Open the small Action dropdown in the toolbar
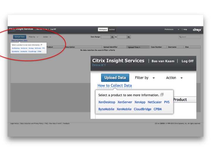The width and height of the screenshot is (211, 158). pyautogui.click(x=47, y=37)
